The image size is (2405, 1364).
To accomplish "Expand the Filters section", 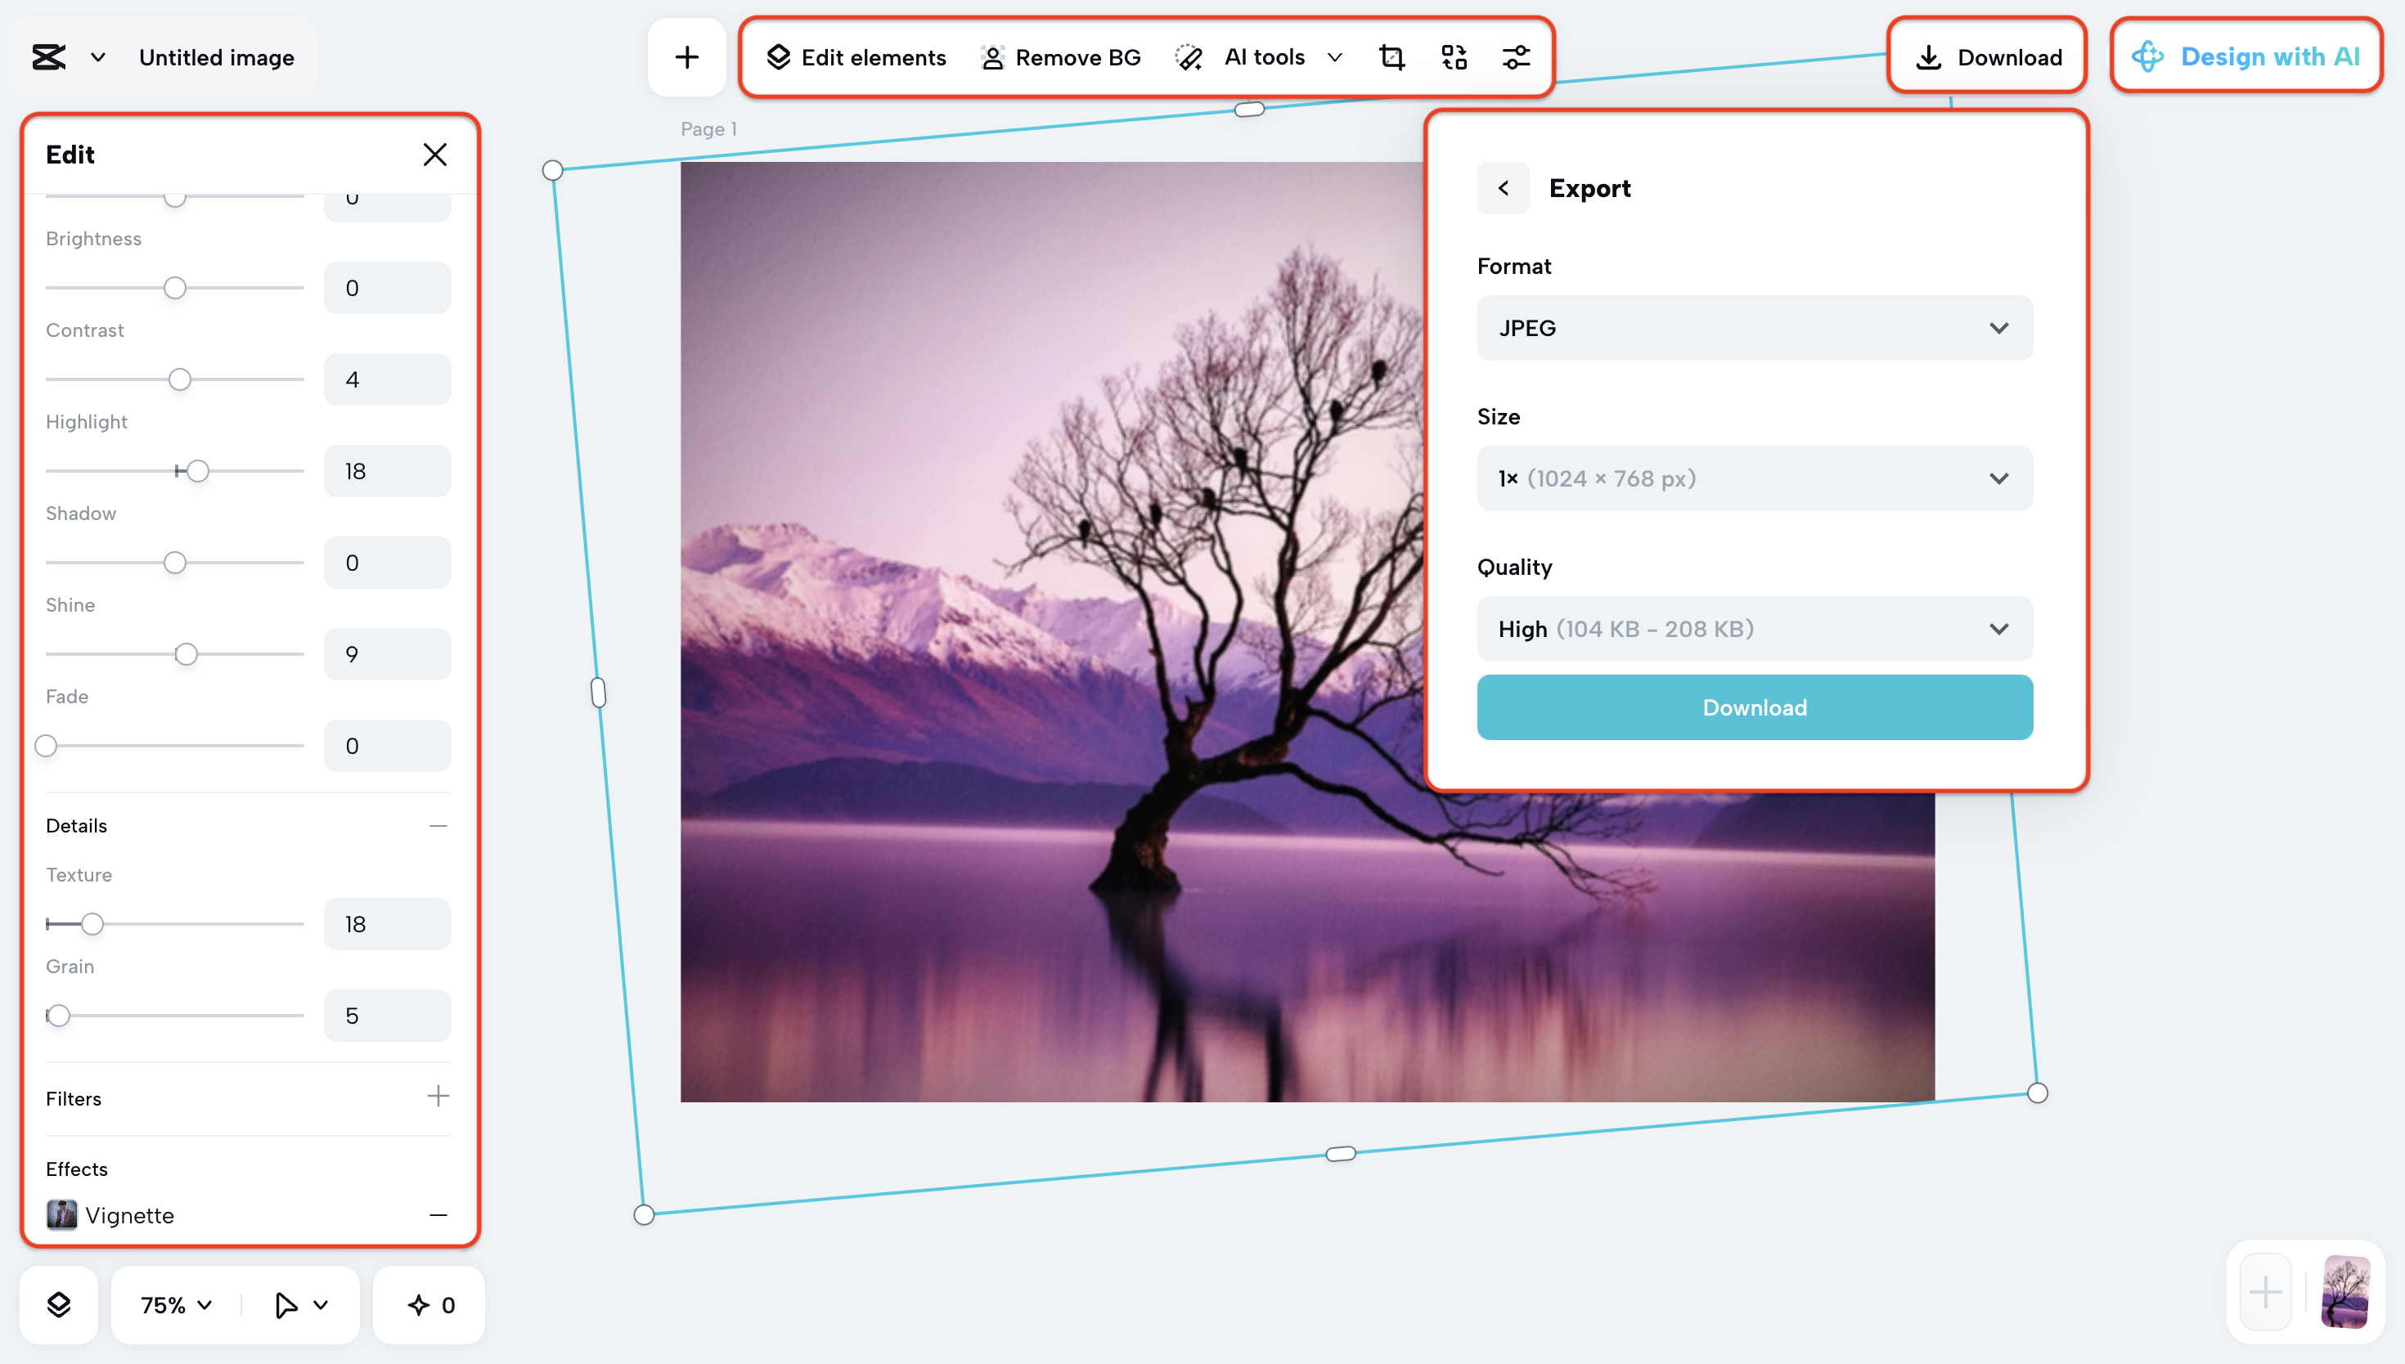I will (438, 1096).
